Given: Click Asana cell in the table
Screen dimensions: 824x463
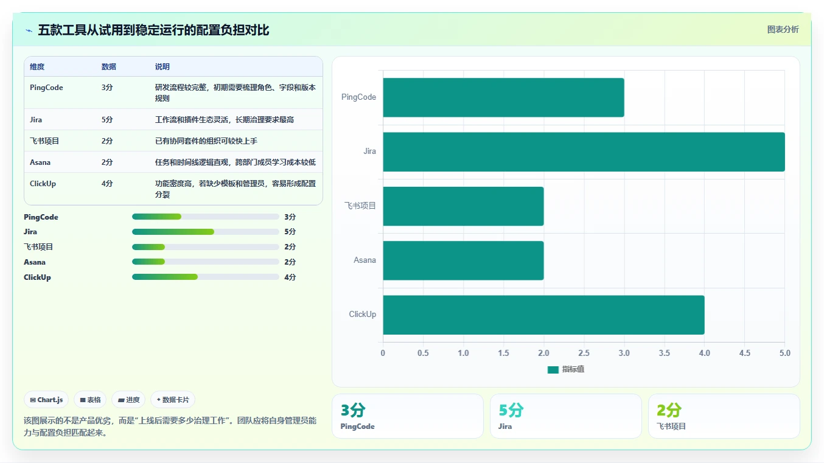Looking at the screenshot, I should pos(40,162).
